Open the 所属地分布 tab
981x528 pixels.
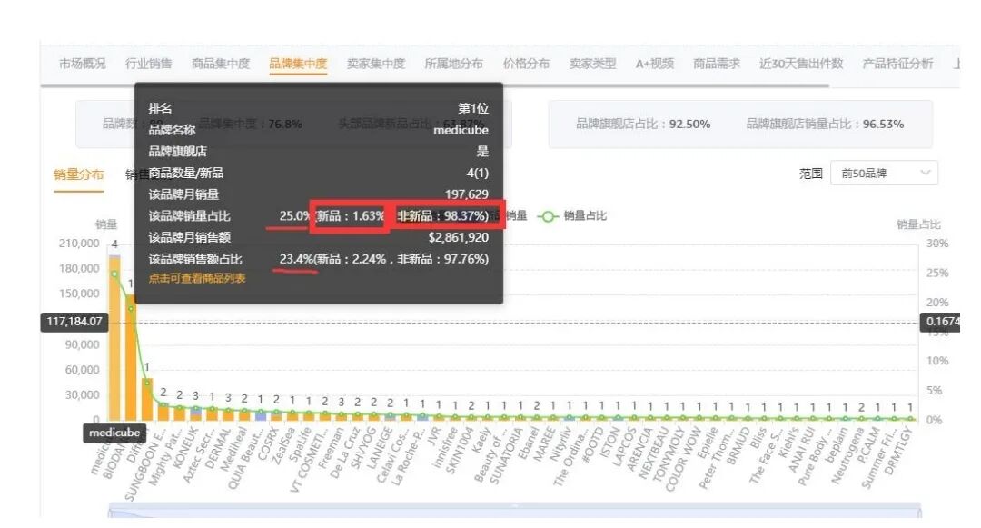(x=453, y=64)
